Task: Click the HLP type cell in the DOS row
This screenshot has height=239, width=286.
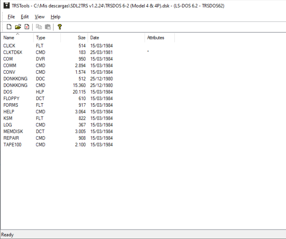Action: (40, 92)
